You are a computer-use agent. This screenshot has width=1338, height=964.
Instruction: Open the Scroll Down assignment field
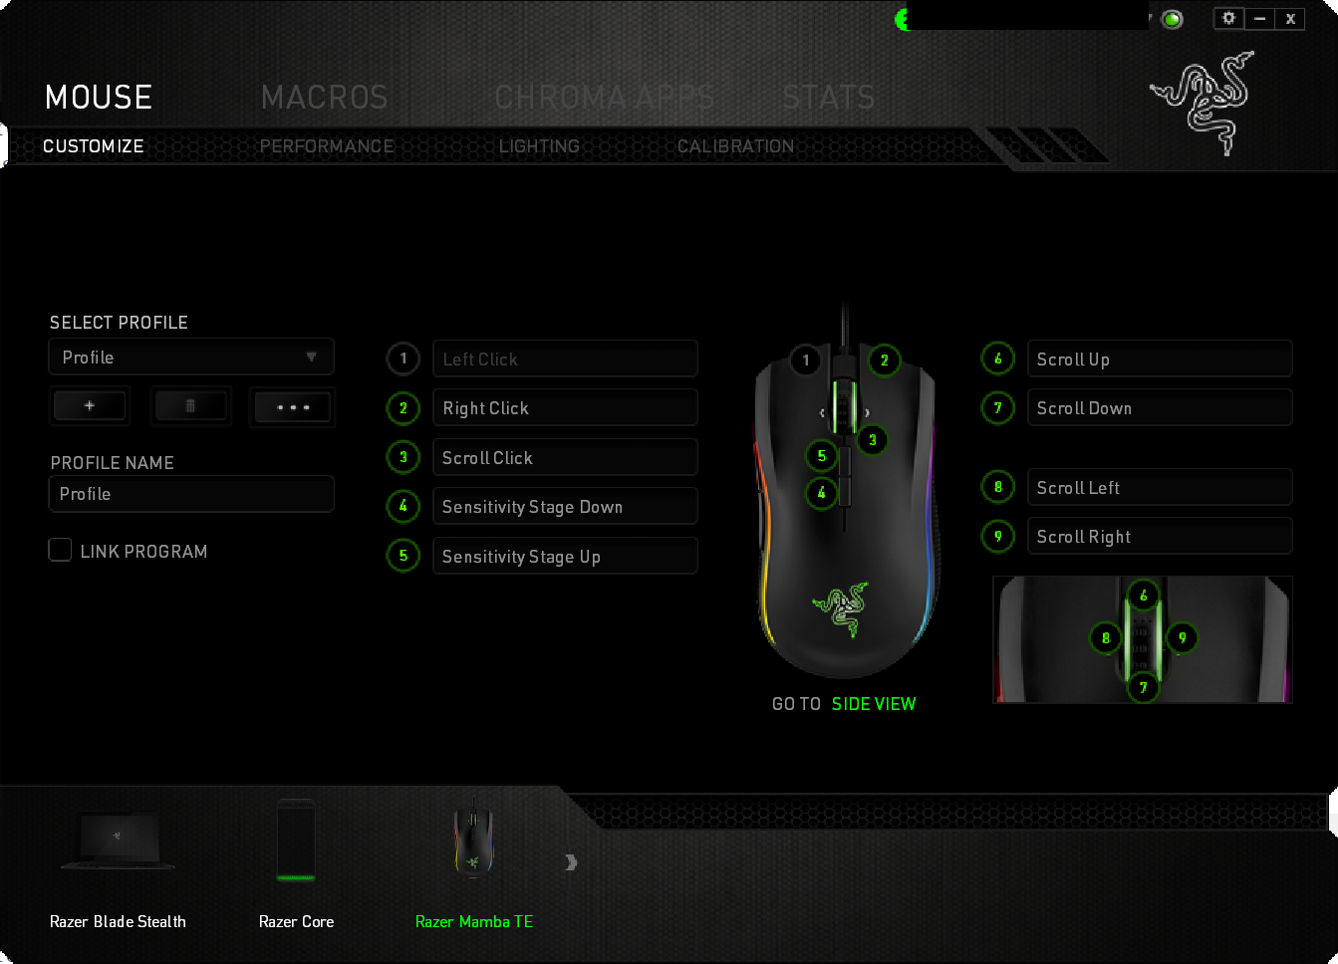pos(1160,407)
